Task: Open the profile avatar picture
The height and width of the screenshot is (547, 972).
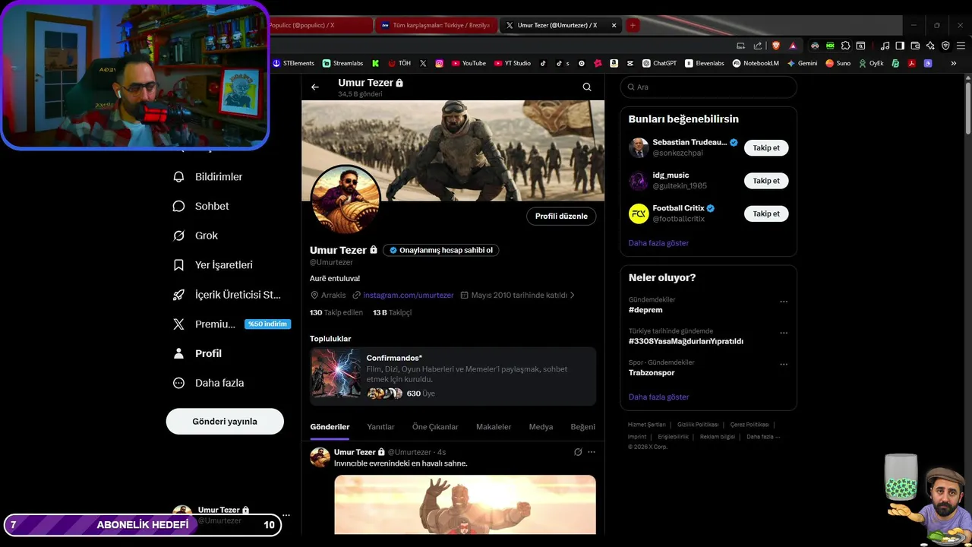Action: [x=346, y=199]
